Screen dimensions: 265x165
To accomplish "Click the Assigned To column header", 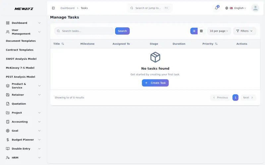I will click(121, 44).
